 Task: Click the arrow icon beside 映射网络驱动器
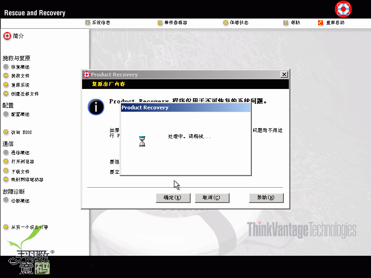click(x=6, y=179)
